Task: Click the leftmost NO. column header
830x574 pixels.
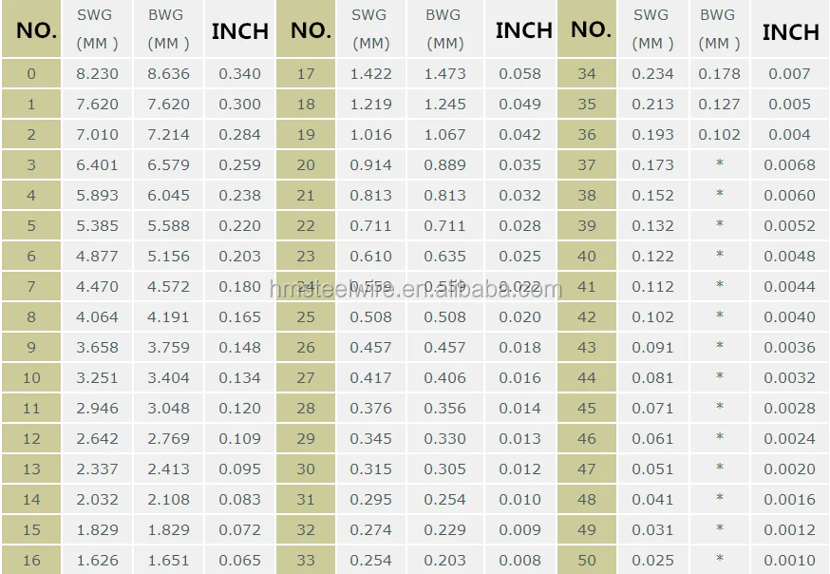Action: pos(36,30)
